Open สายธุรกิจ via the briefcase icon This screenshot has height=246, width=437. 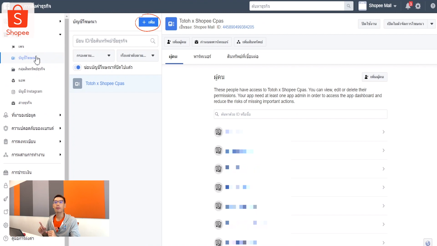coord(13,103)
